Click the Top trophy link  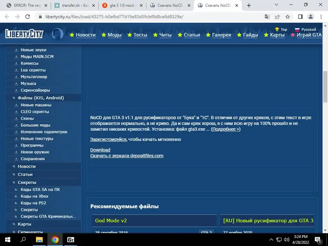[x=281, y=29]
